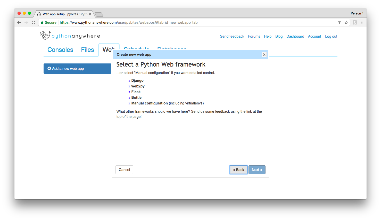
Task: Select the Django framework
Action: (x=137, y=80)
